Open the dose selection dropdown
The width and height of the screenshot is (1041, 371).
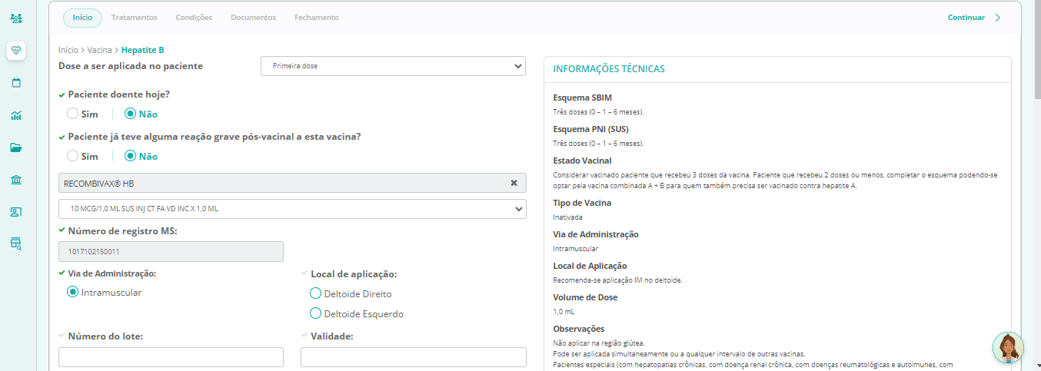tap(393, 66)
